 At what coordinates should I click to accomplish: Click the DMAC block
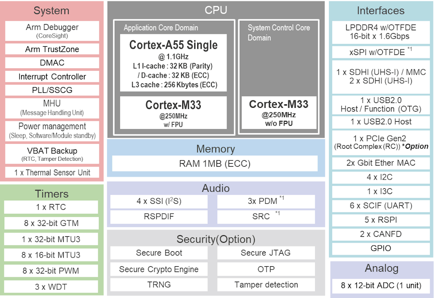[x=52, y=63]
